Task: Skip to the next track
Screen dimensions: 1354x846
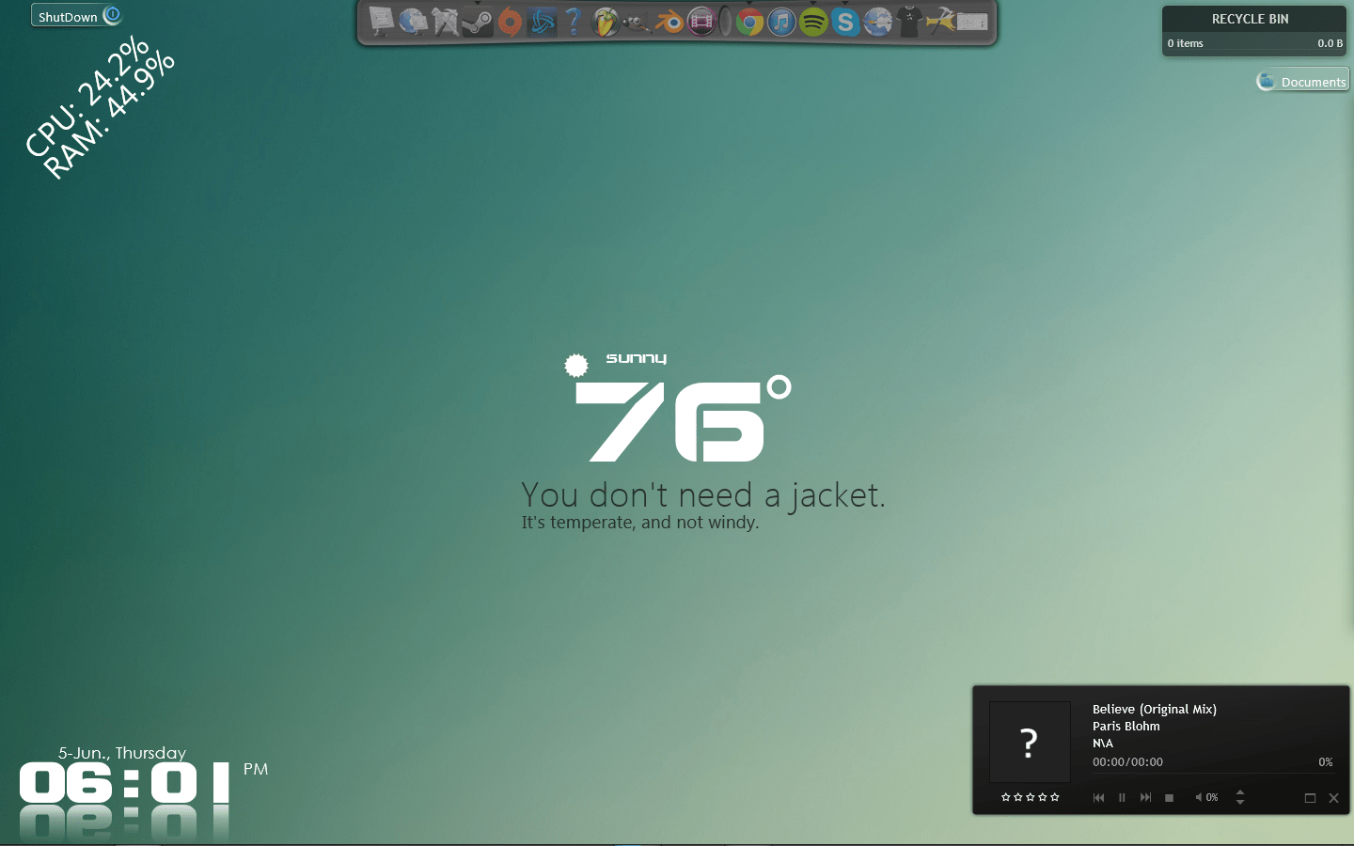Action: pos(1146,797)
